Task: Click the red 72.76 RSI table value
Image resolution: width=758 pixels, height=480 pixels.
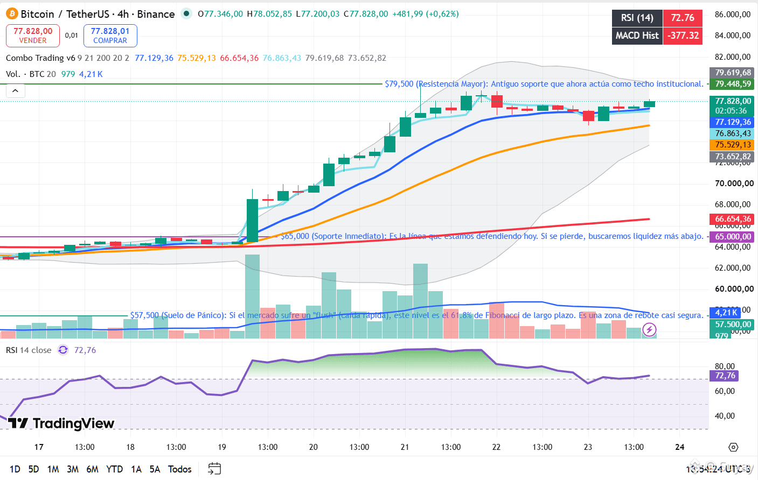Action: (x=683, y=18)
